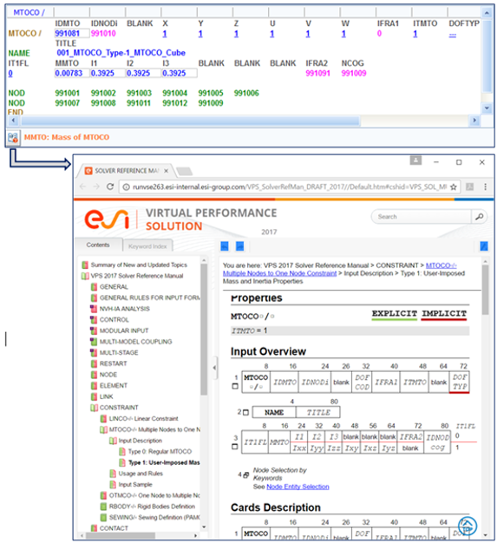
Task: Open a new browser tab
Action: click(184, 171)
